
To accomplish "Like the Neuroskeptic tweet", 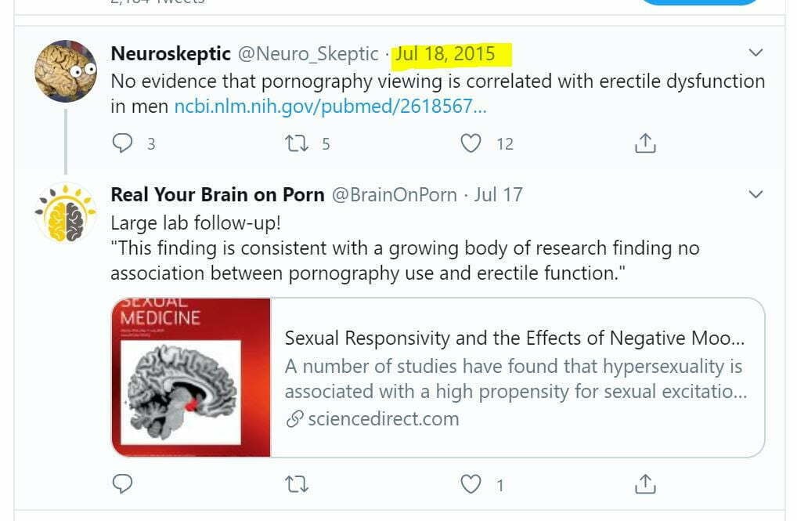I will (x=471, y=143).
